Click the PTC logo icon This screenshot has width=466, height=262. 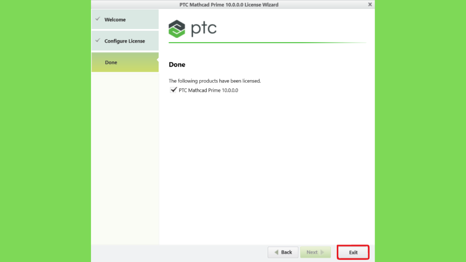[x=177, y=29]
